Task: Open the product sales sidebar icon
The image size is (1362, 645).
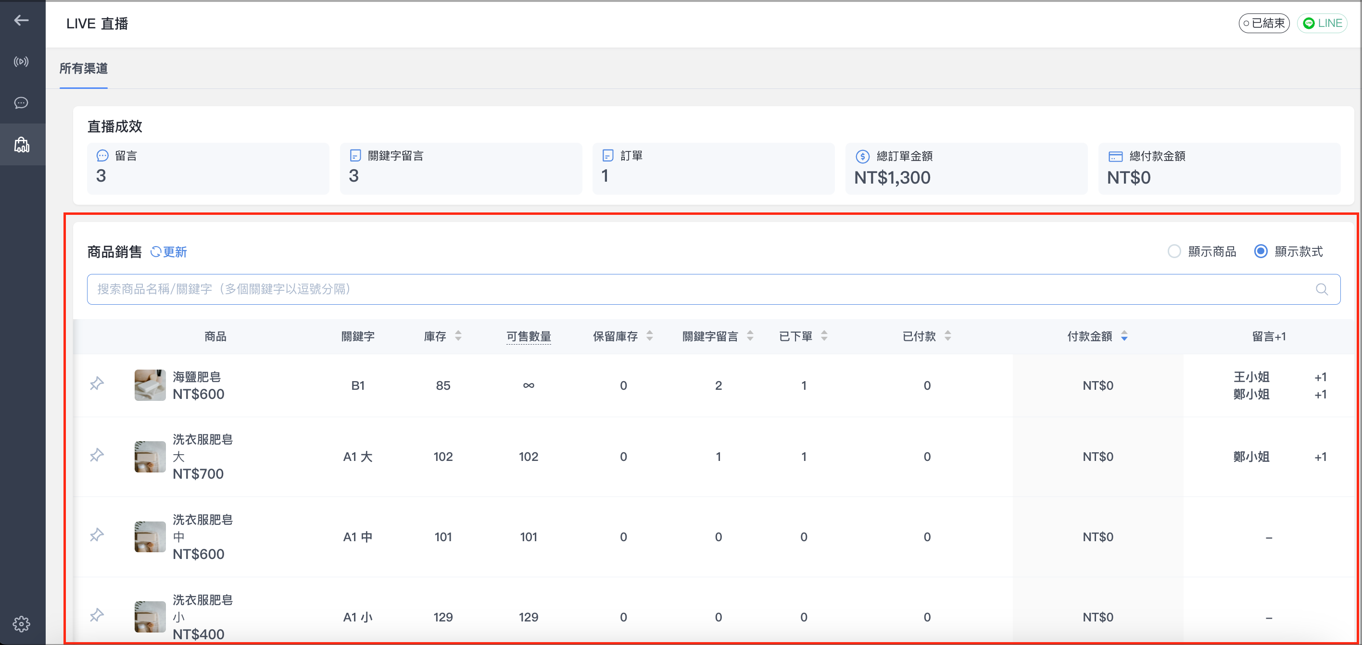Action: click(22, 144)
